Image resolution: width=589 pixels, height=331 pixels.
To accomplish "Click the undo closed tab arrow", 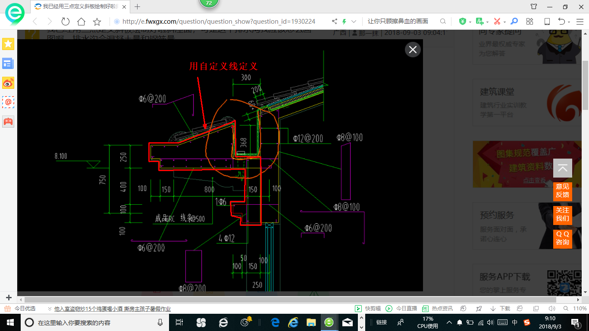I will 561,22.
